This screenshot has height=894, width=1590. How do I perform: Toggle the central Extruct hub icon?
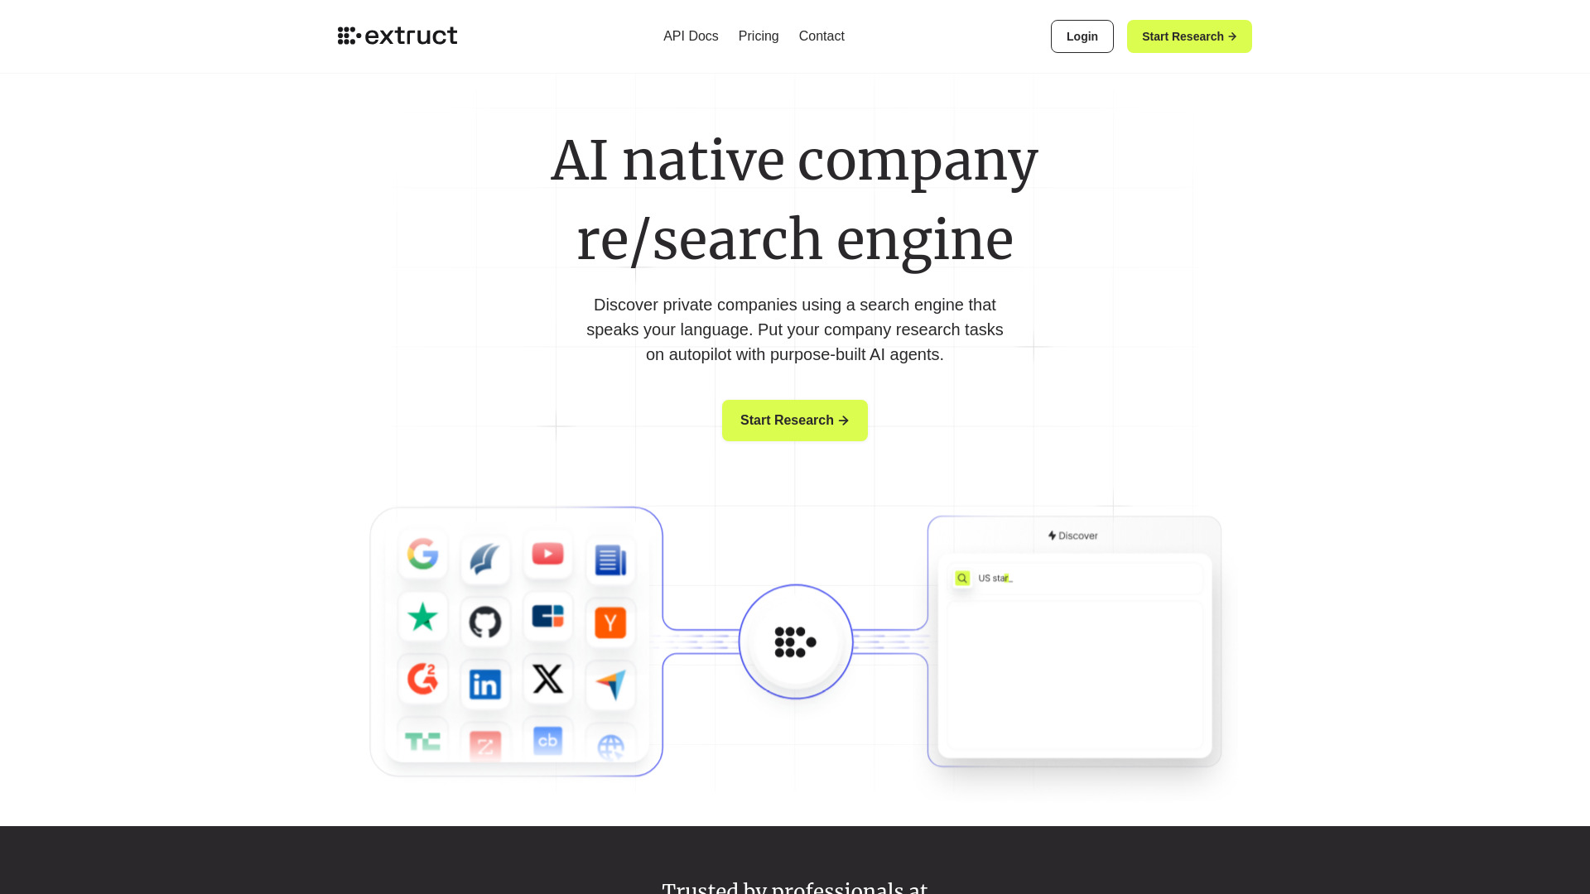(795, 642)
